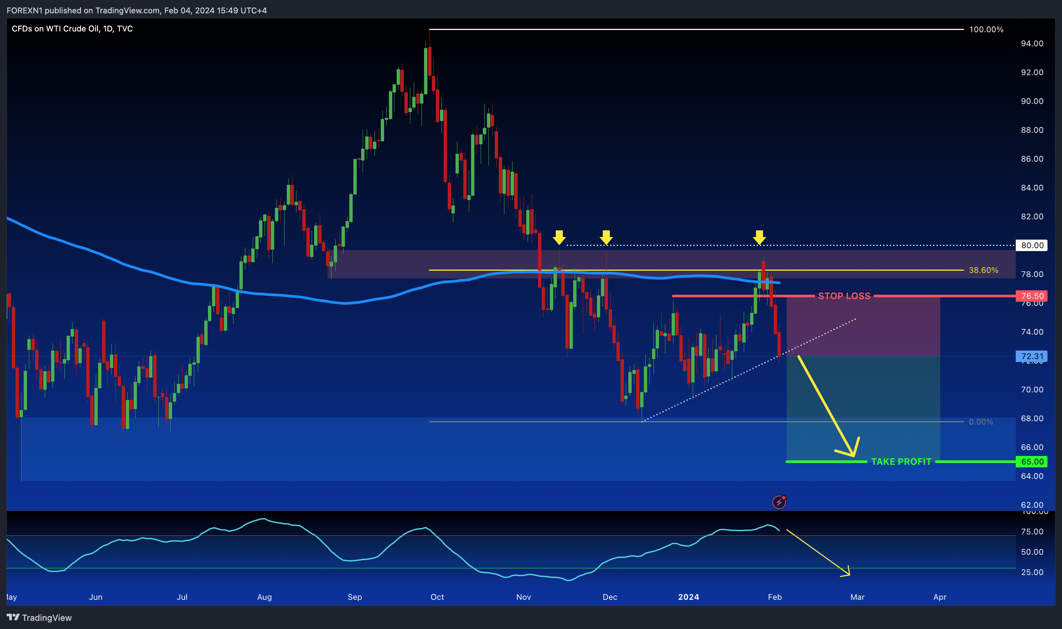Click the 50.00 oscillator axis label
This screenshot has width=1062, height=629.
point(1032,552)
